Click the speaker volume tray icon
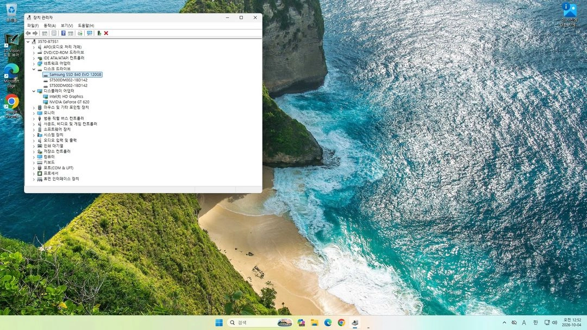The width and height of the screenshot is (587, 330). click(x=554, y=322)
